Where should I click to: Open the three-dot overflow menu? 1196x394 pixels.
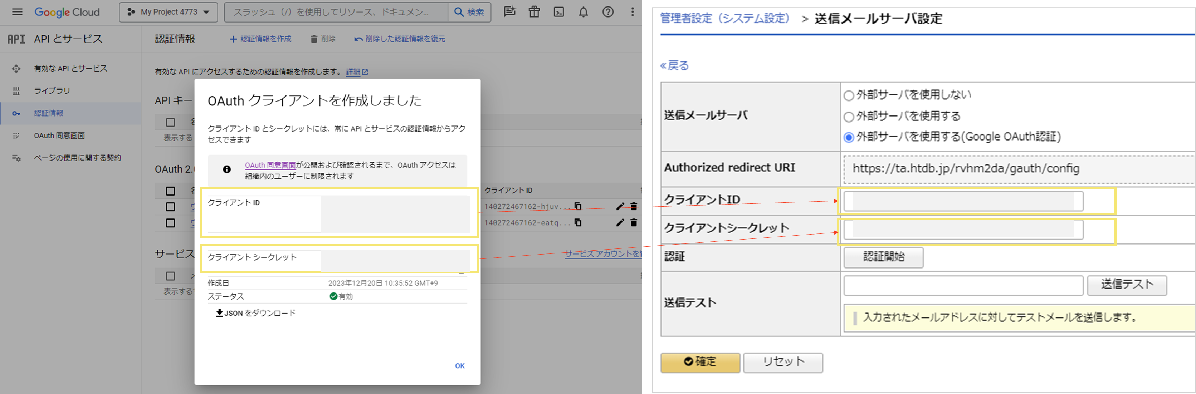pyautogui.click(x=633, y=12)
